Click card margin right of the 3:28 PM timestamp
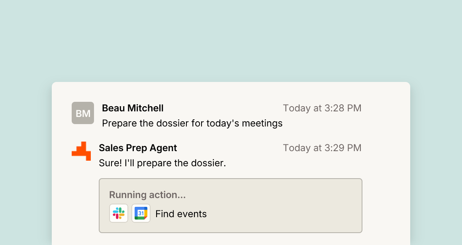Image resolution: width=462 pixels, height=245 pixels. tap(386, 108)
